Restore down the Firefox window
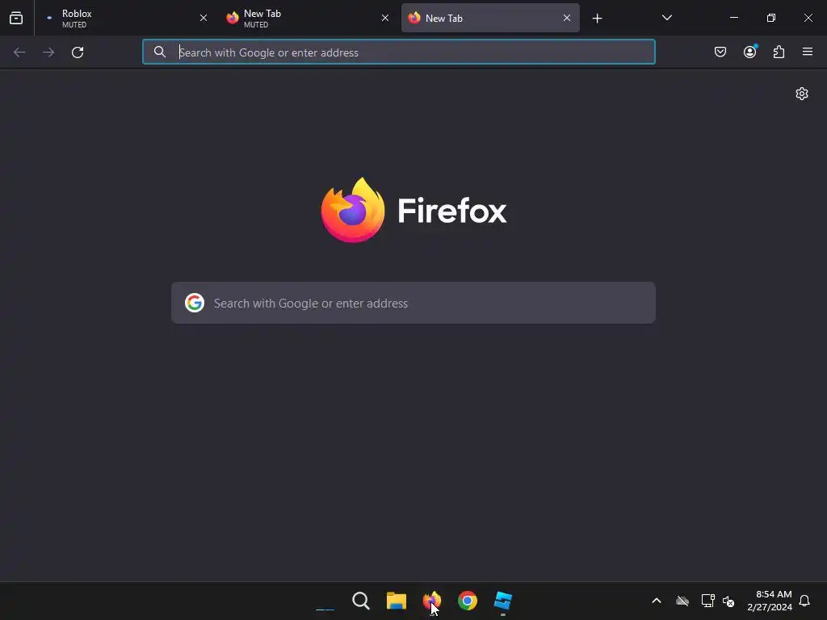827x620 pixels. point(771,18)
